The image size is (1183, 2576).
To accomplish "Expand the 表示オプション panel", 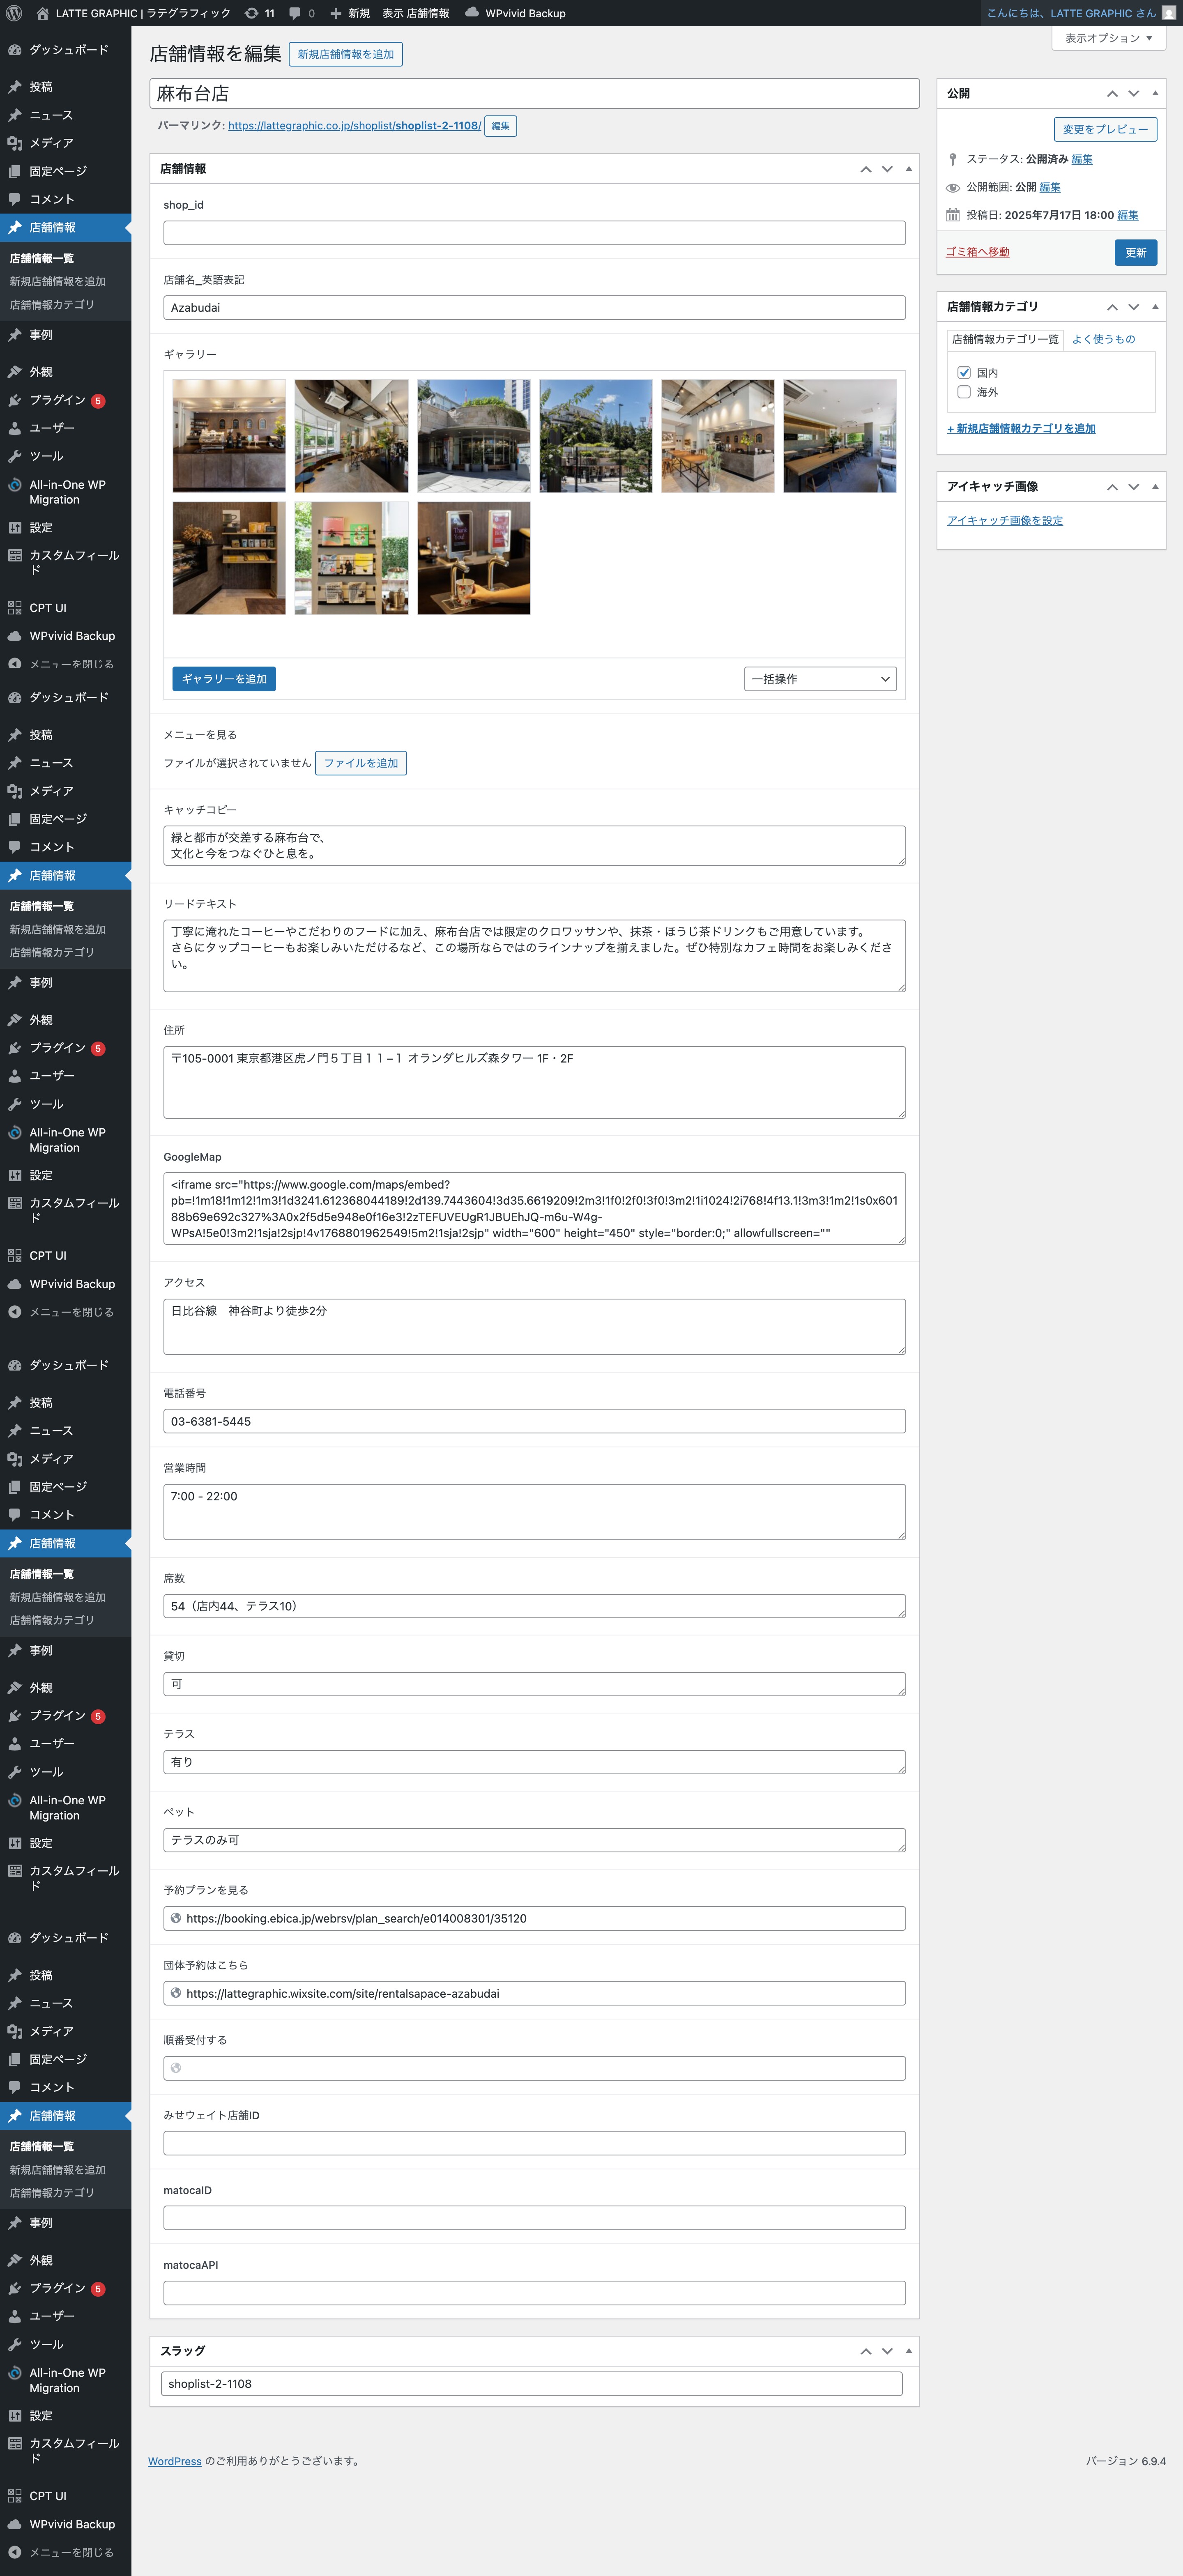I will point(1108,38).
